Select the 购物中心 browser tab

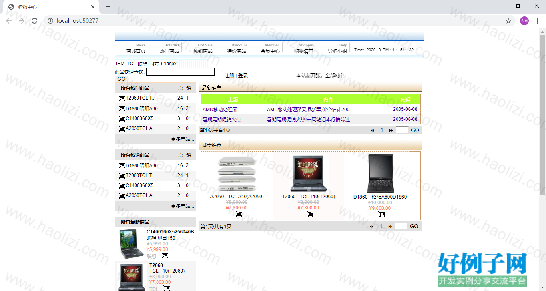coord(51,7)
